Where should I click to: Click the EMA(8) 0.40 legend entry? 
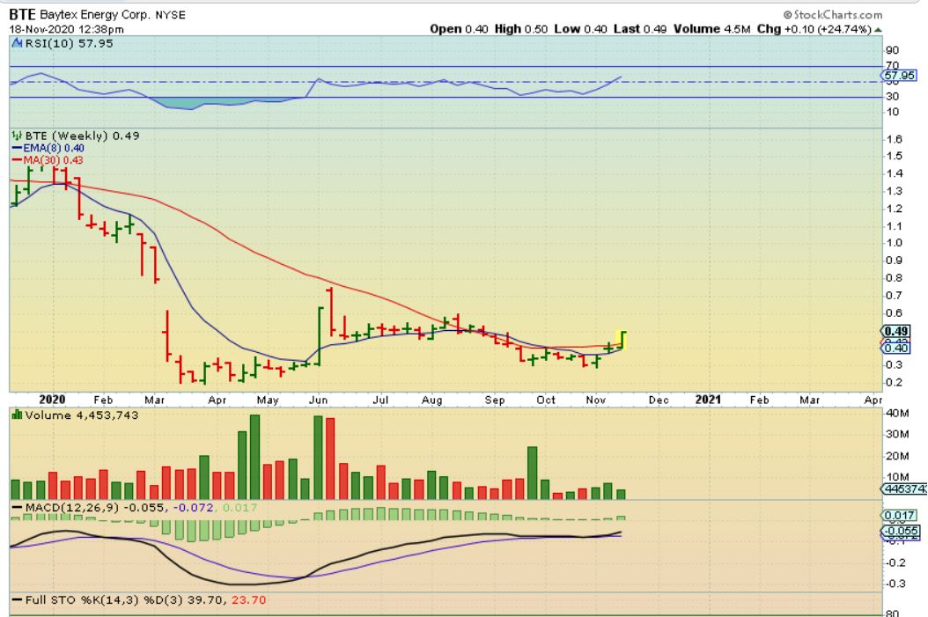[x=48, y=148]
